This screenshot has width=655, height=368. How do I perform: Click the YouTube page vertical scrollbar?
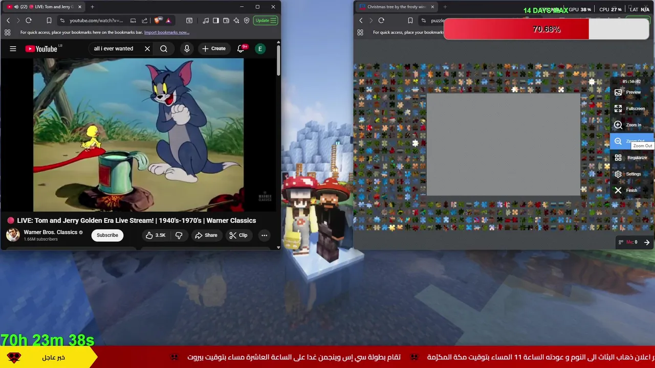(x=278, y=61)
